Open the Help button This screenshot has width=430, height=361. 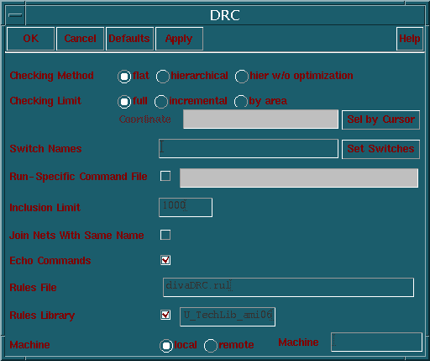pos(410,39)
